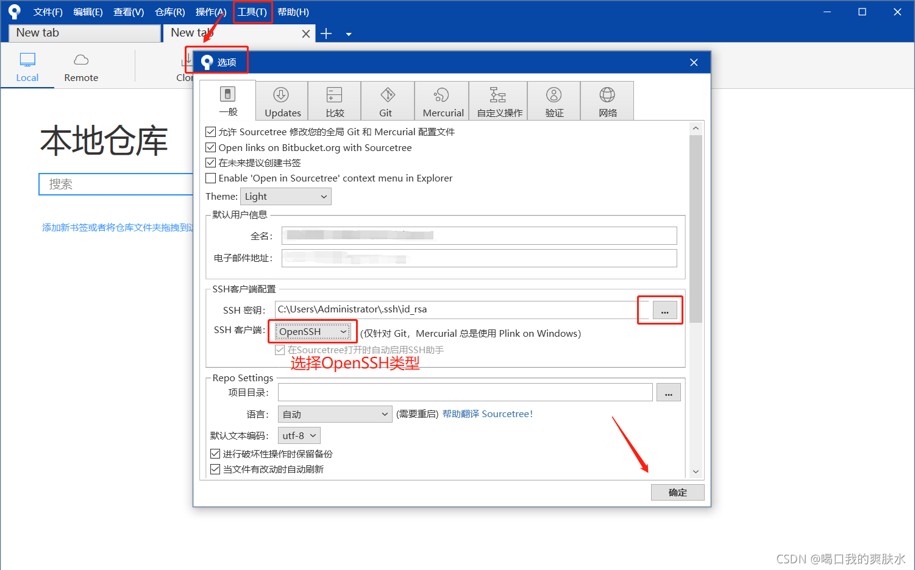Add a new tab with plus icon

click(x=326, y=33)
